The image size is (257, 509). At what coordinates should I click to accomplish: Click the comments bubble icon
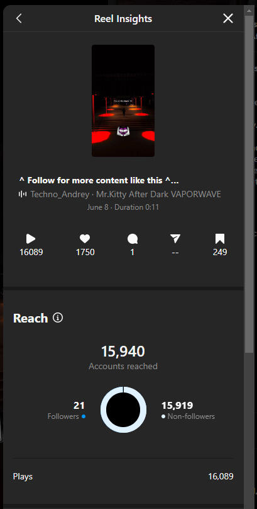[x=133, y=239]
